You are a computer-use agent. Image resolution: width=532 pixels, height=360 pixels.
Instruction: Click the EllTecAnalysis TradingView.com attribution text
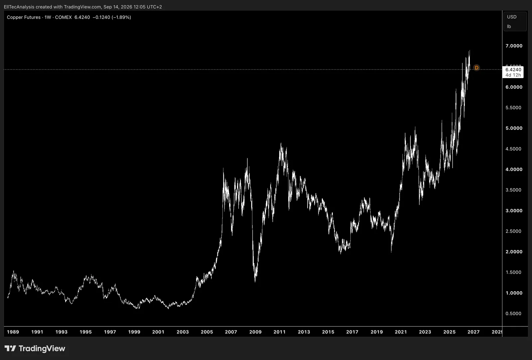(x=83, y=7)
